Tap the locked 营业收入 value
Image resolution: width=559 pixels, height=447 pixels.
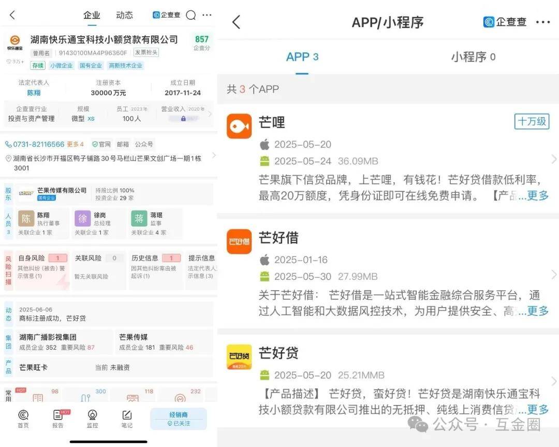pos(183,119)
